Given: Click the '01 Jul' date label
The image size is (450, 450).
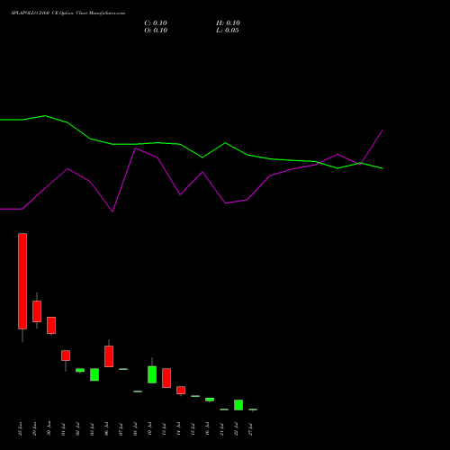Looking at the screenshot, I should click(x=63, y=429).
